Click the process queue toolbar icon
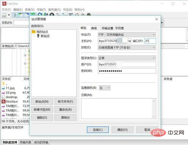188x145 pixels. (46, 14)
